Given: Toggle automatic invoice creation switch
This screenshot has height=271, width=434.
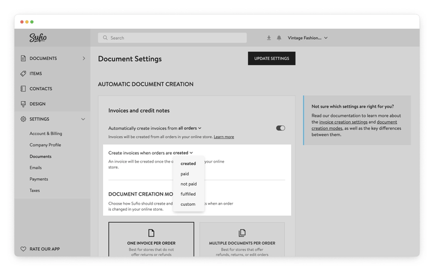Looking at the screenshot, I should pos(280,128).
